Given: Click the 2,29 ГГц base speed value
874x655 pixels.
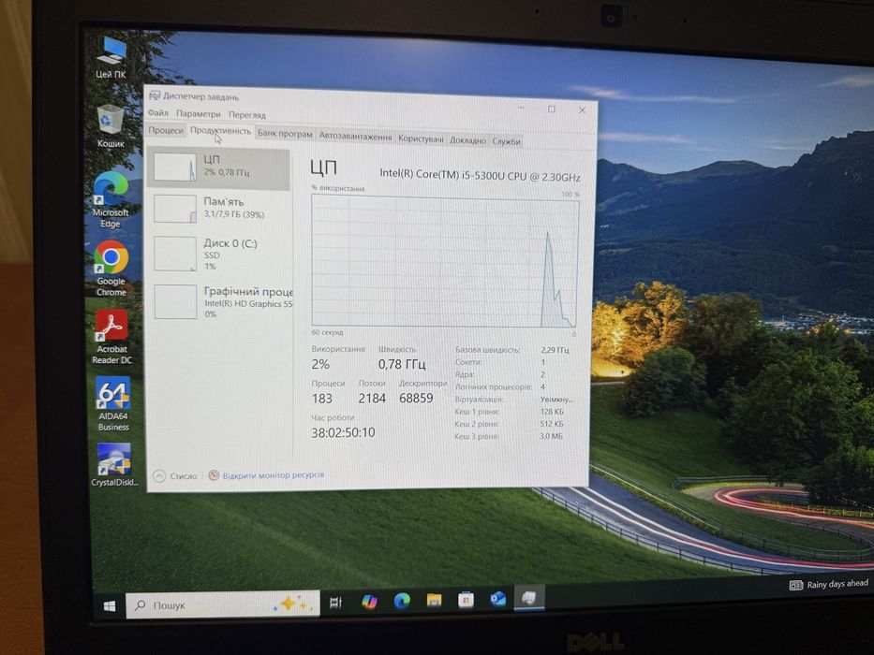Looking at the screenshot, I should tap(555, 350).
